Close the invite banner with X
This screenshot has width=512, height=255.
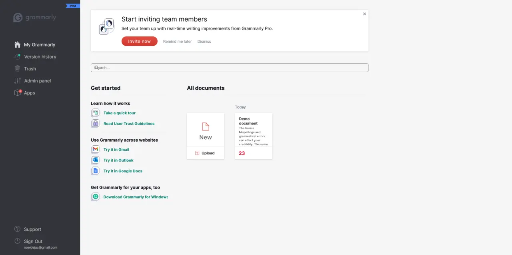(364, 14)
